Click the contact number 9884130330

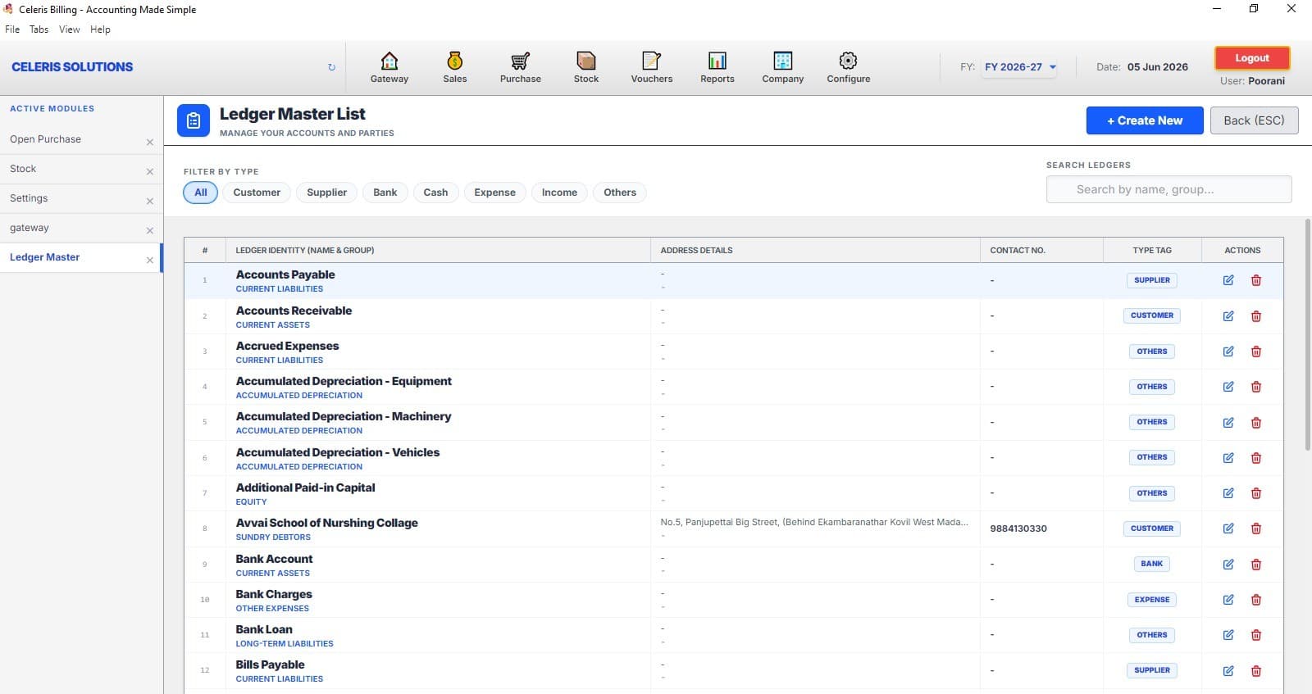coord(1018,528)
